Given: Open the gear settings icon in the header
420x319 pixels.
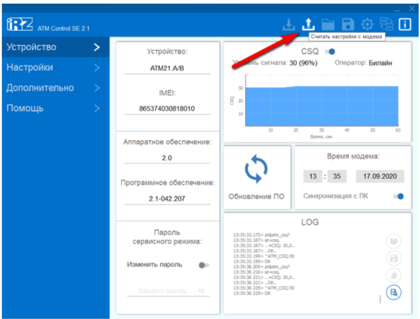Looking at the screenshot, I should click(367, 24).
